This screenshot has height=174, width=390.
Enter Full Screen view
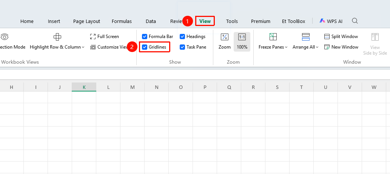click(x=105, y=37)
